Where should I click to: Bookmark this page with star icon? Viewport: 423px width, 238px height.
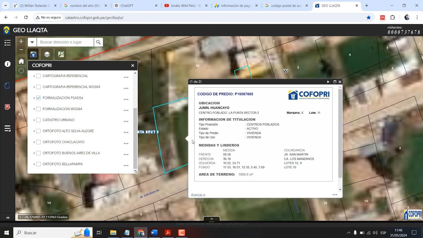pyautogui.click(x=368, y=18)
